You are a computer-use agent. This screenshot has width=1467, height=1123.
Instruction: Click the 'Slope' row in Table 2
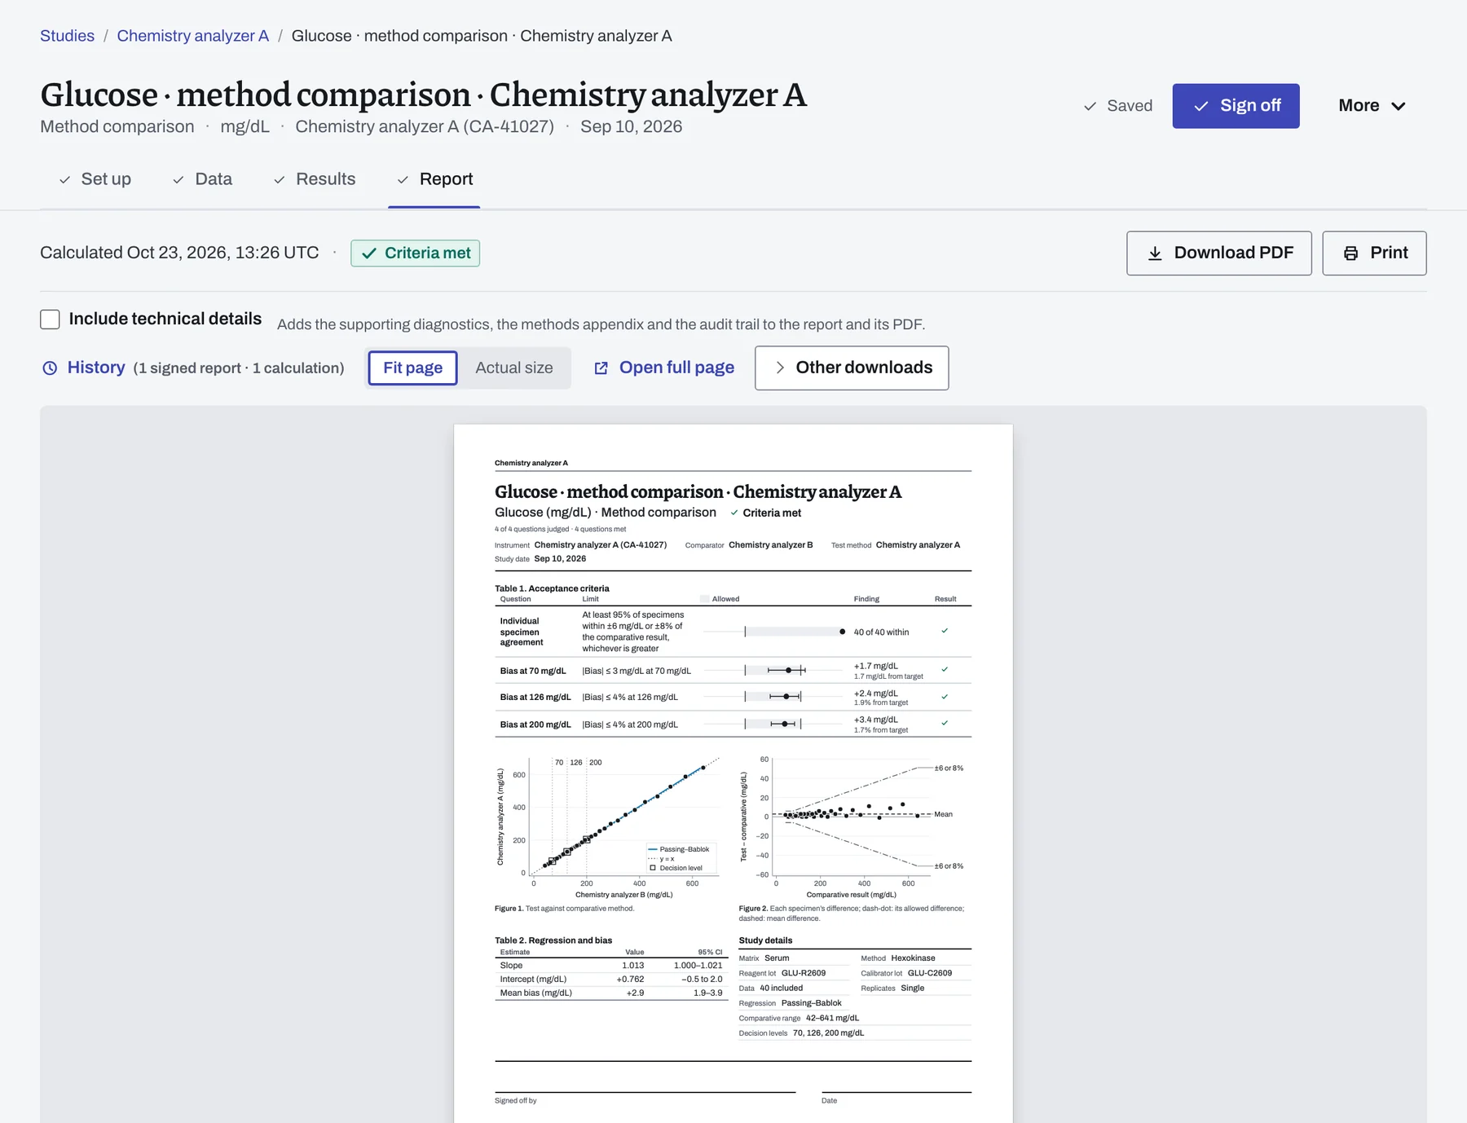[611, 966]
